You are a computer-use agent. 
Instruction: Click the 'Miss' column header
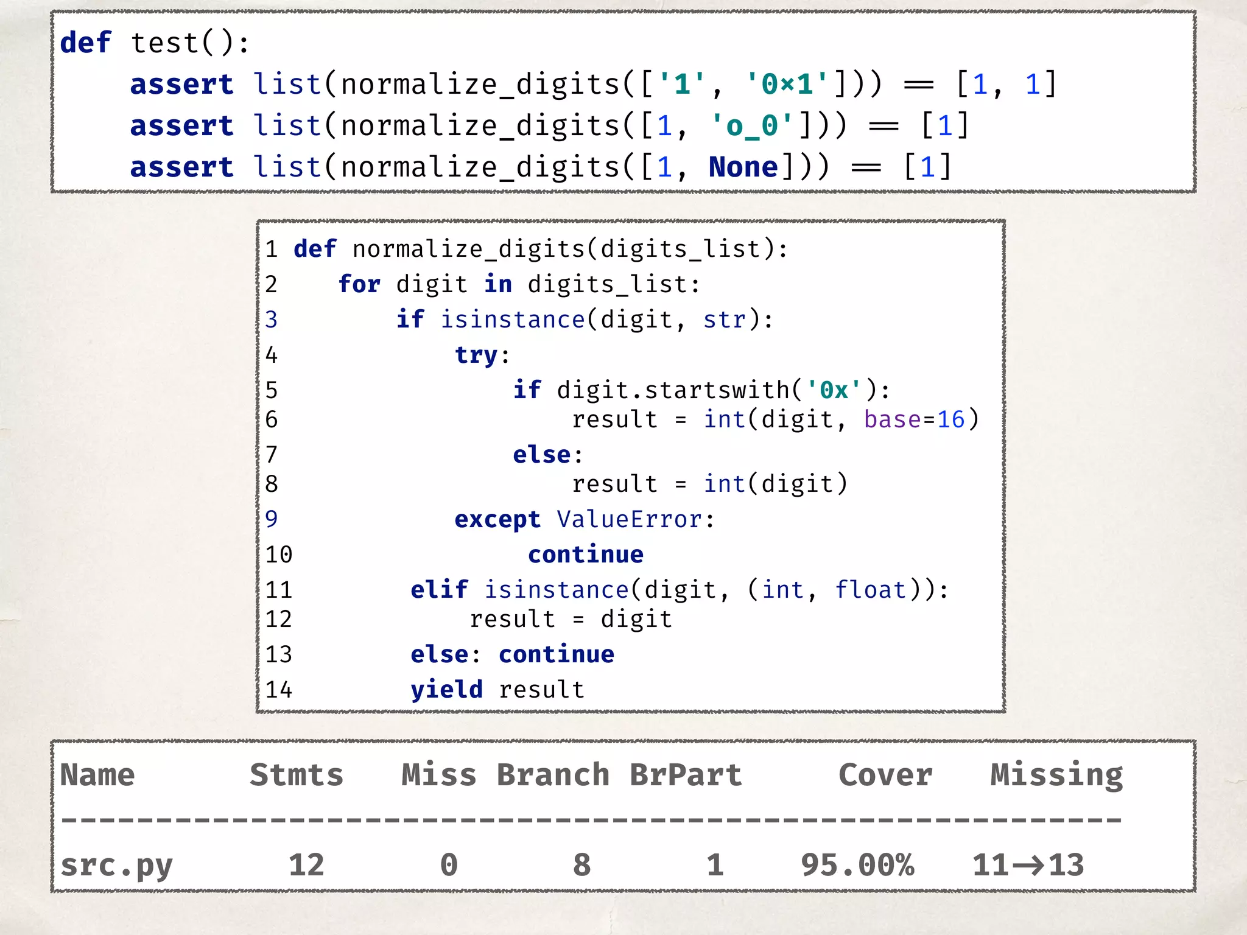(439, 775)
